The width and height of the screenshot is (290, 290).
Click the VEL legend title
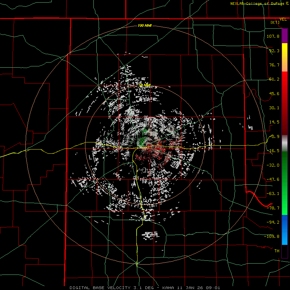coord(283,19)
